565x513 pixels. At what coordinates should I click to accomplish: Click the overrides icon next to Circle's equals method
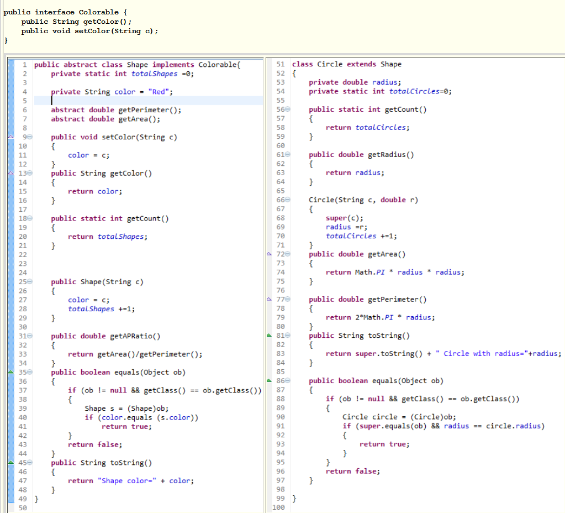point(269,381)
